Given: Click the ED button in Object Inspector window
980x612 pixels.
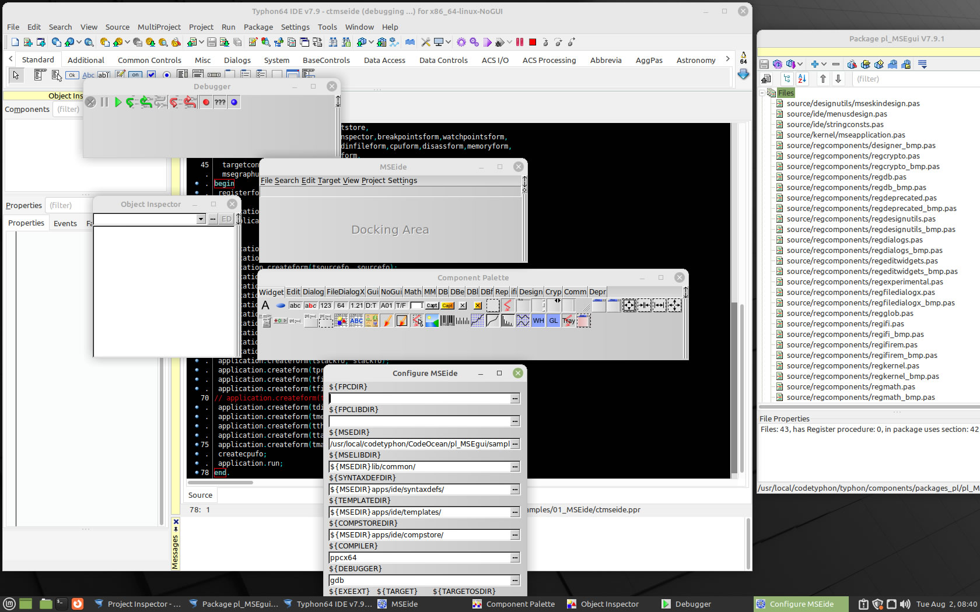Looking at the screenshot, I should point(226,219).
